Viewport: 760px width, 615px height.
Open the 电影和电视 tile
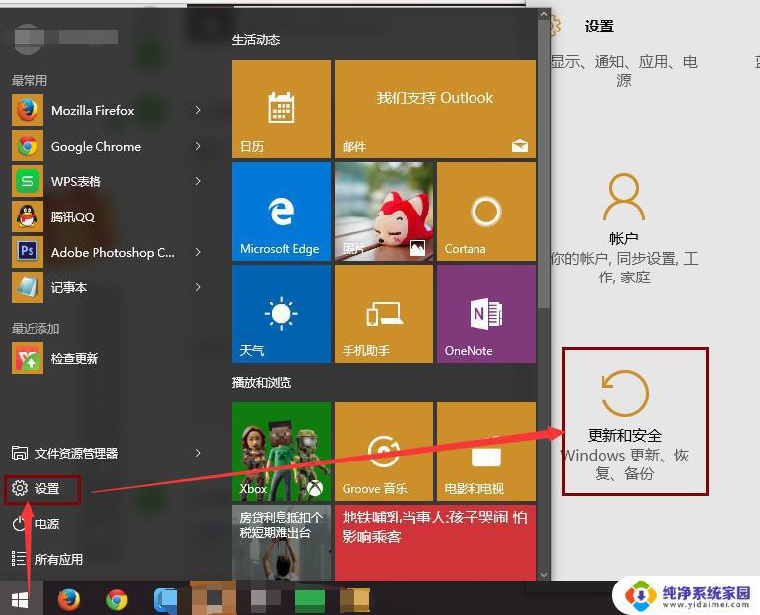[x=486, y=452]
